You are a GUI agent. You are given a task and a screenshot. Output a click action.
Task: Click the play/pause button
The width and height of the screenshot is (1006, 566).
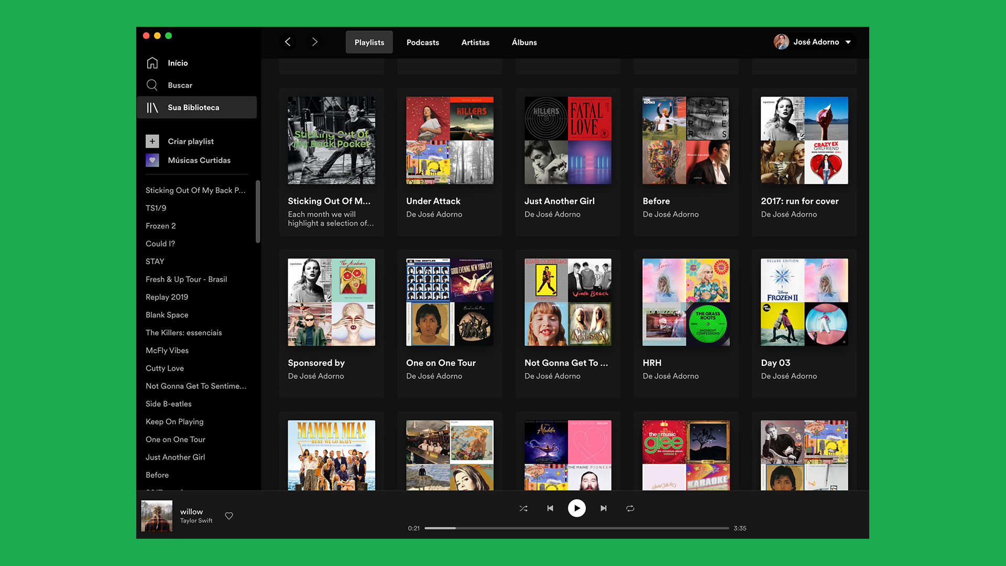tap(576, 508)
